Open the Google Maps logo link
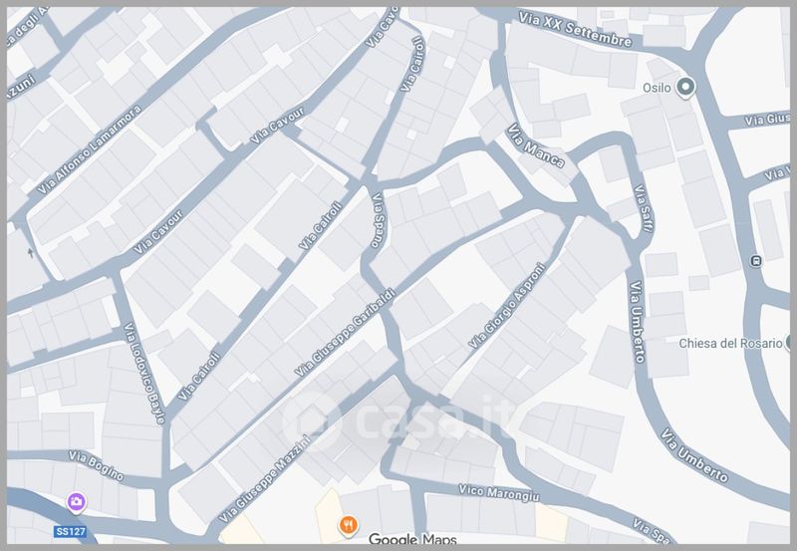This screenshot has width=797, height=551. (x=412, y=539)
